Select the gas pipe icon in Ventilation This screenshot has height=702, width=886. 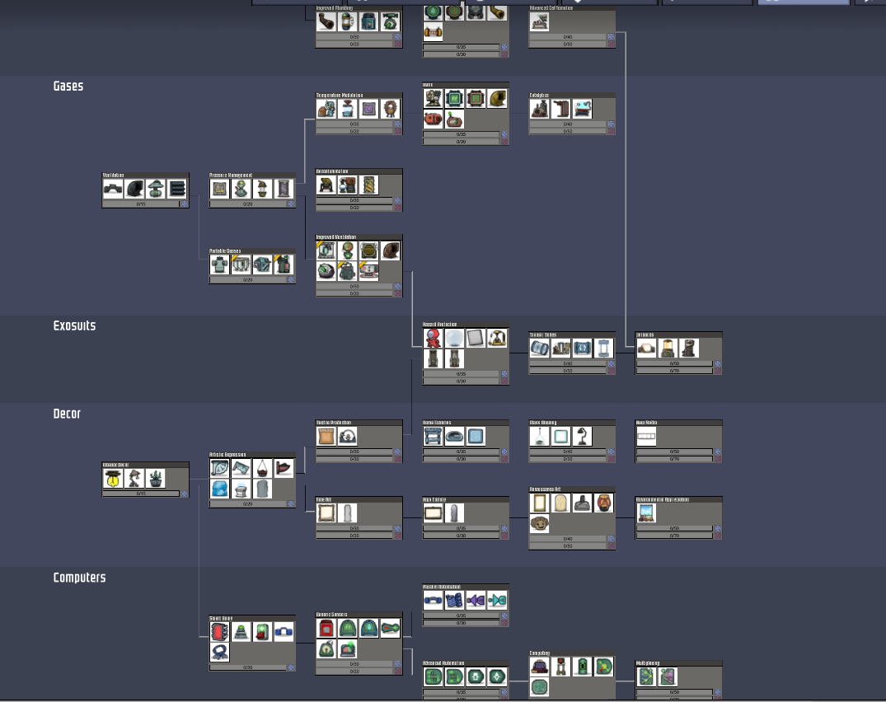[114, 190]
